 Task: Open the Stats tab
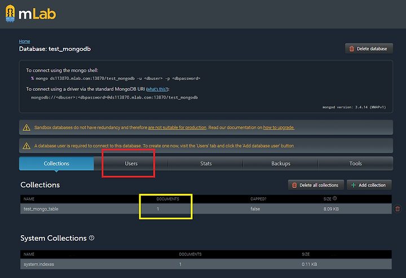pos(206,164)
